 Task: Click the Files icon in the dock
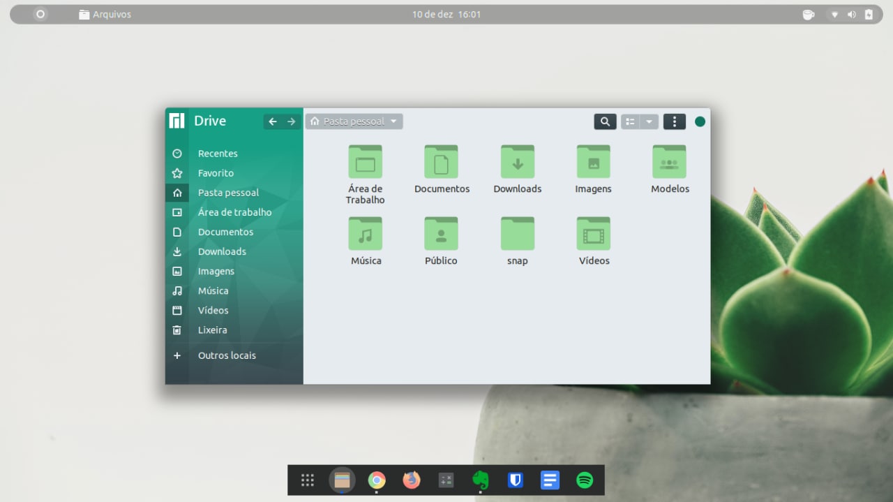pos(342,480)
